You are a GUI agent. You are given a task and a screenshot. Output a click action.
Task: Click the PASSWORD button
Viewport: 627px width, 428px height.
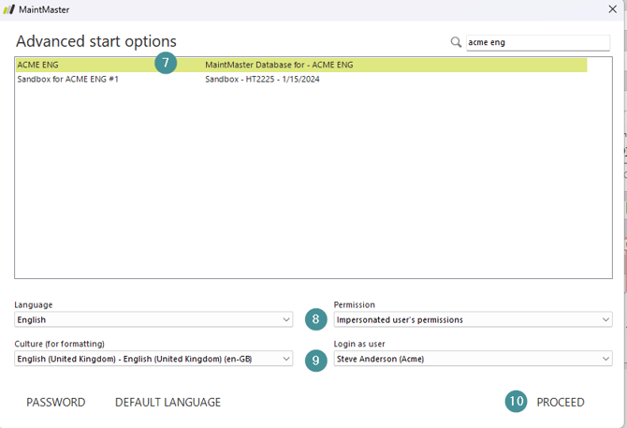click(56, 402)
